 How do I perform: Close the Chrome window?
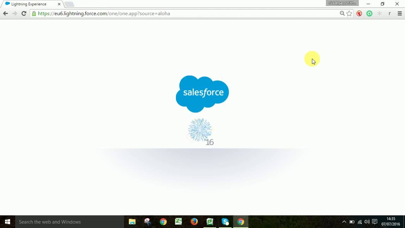[x=397, y=4]
